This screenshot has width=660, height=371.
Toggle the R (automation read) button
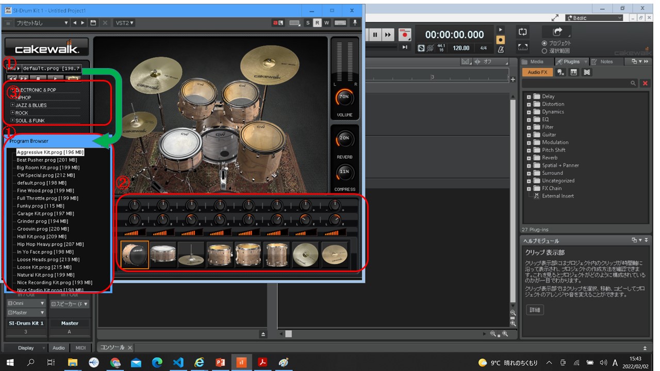[317, 23]
